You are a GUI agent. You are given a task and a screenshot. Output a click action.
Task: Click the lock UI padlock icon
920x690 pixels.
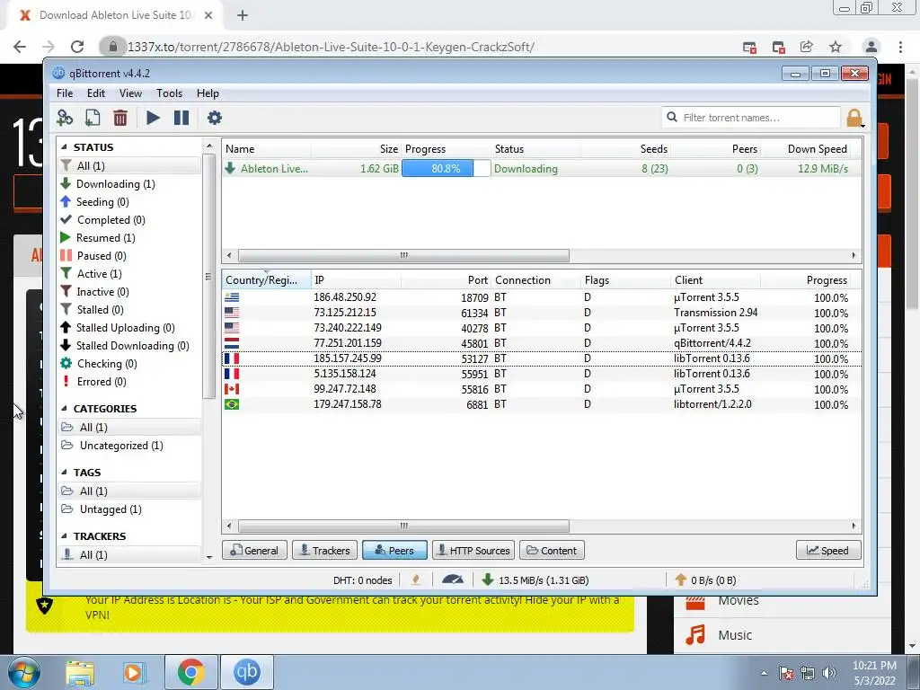(855, 118)
